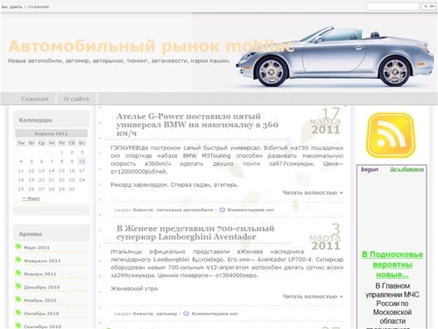
Task: Click the green bullet beside Октябрь 2010
Action: [18, 312]
